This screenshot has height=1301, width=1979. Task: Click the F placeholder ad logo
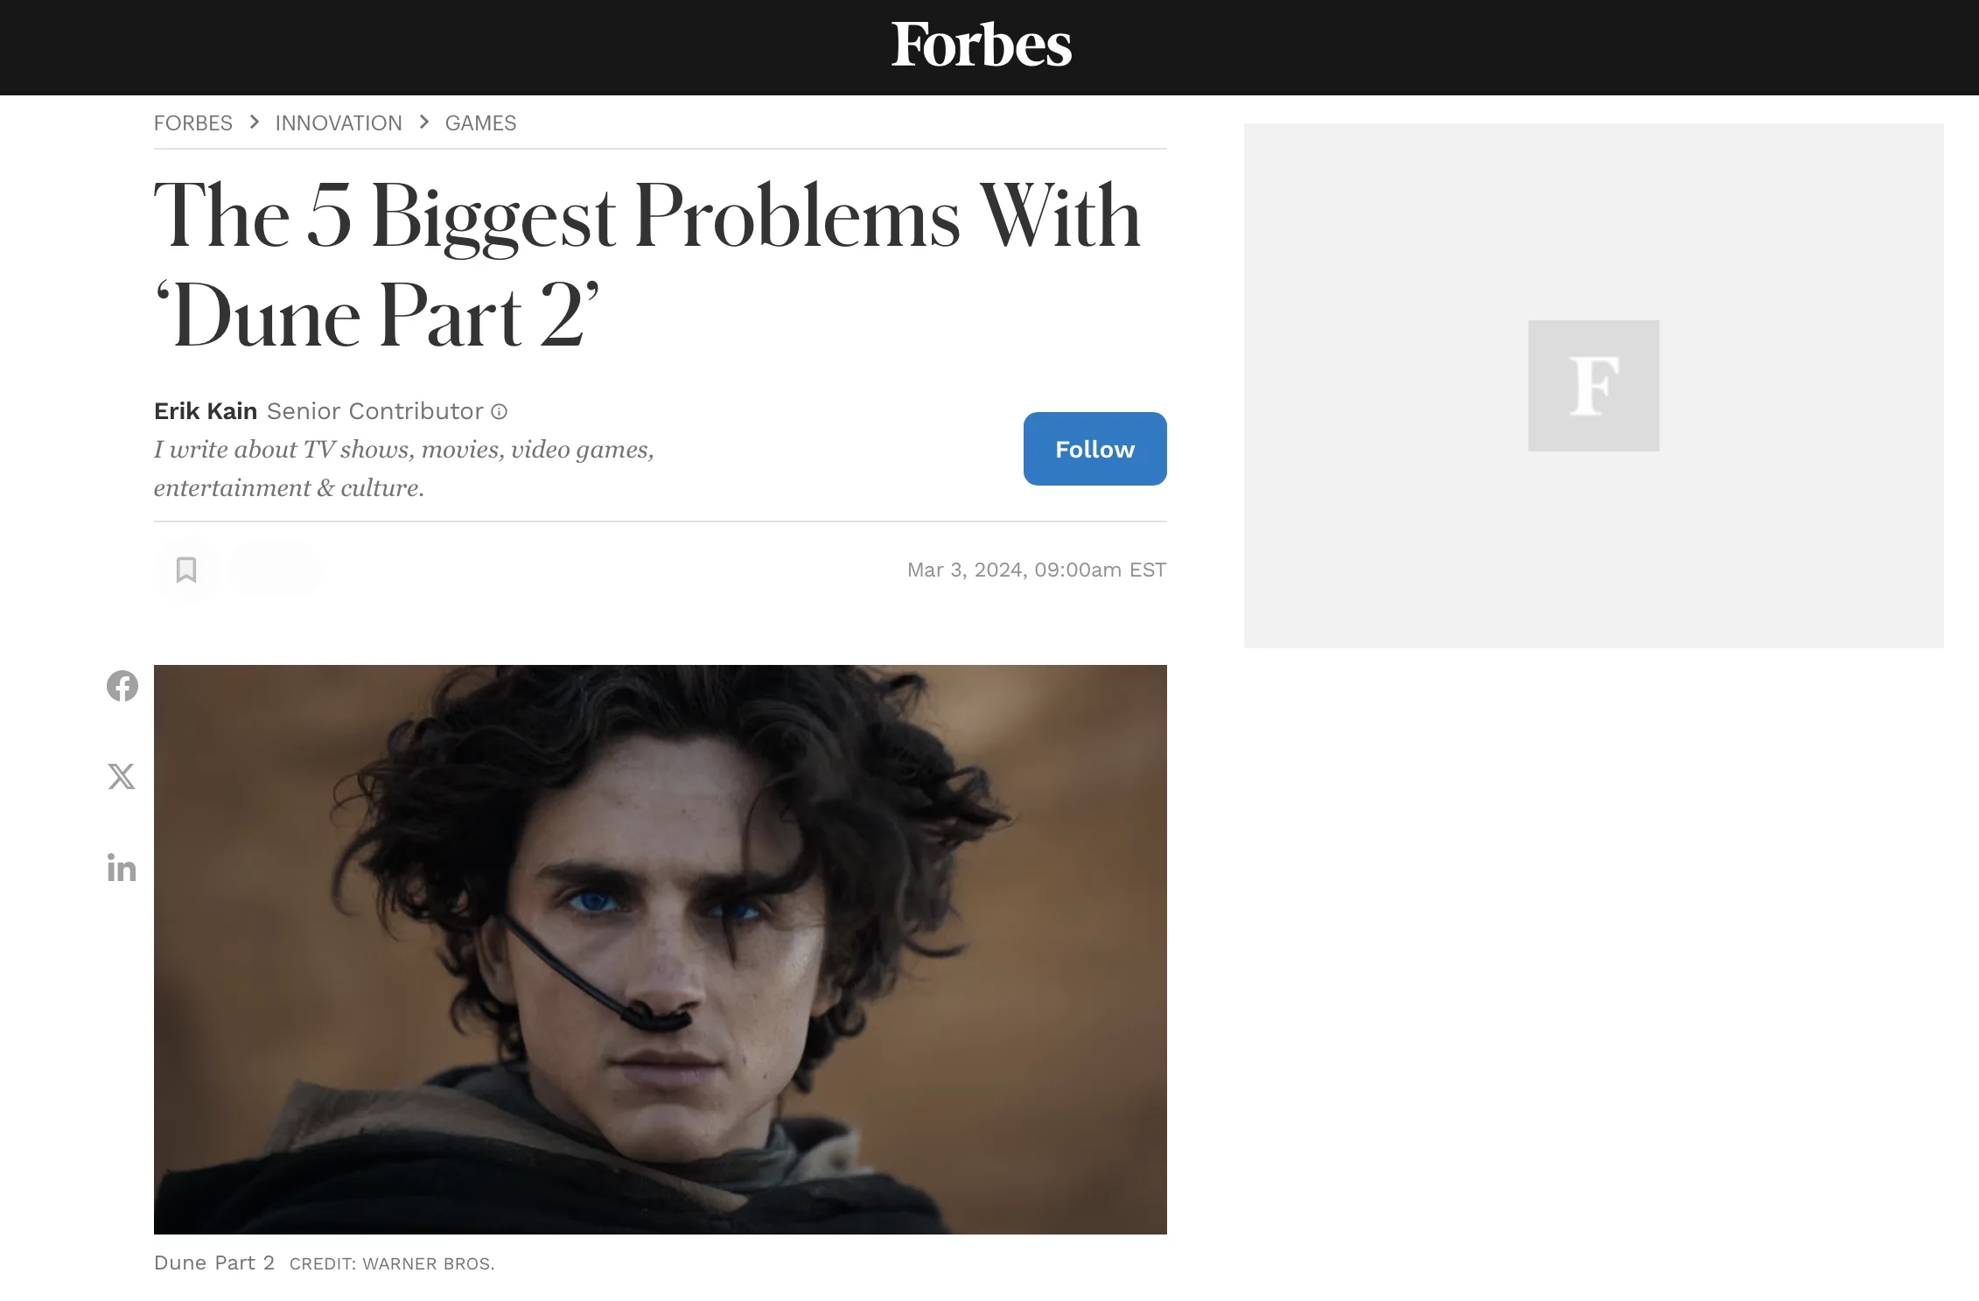1593,386
